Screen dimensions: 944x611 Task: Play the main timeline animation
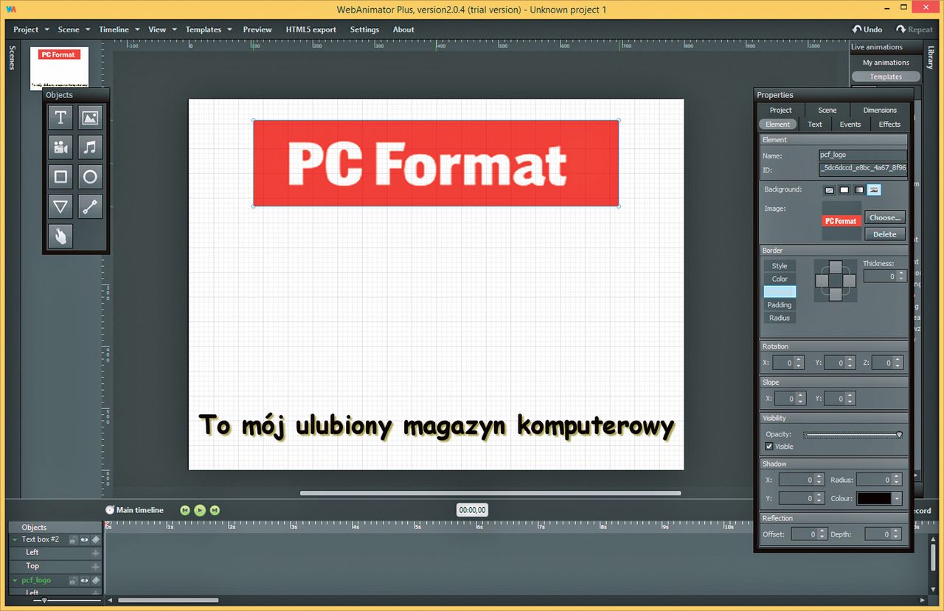tap(200, 510)
